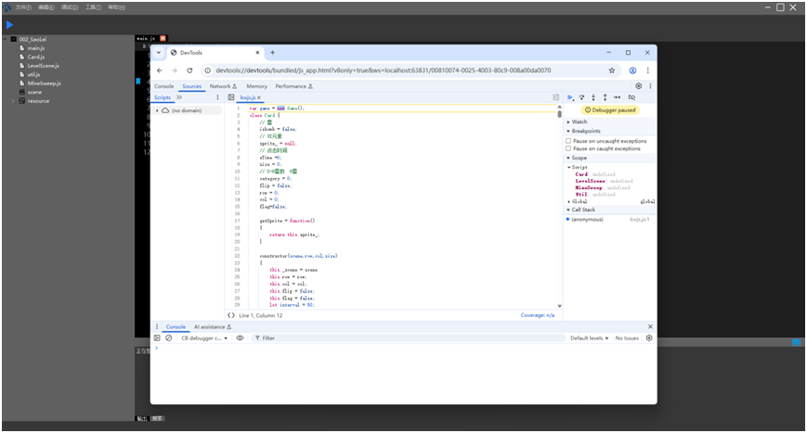This screenshot has width=807, height=433.
Task: Open DevTools settings gear
Action: [638, 86]
